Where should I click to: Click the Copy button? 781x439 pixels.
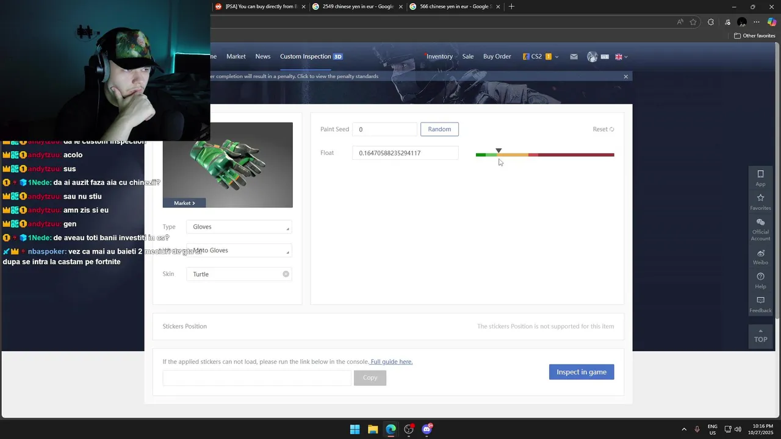(370, 377)
